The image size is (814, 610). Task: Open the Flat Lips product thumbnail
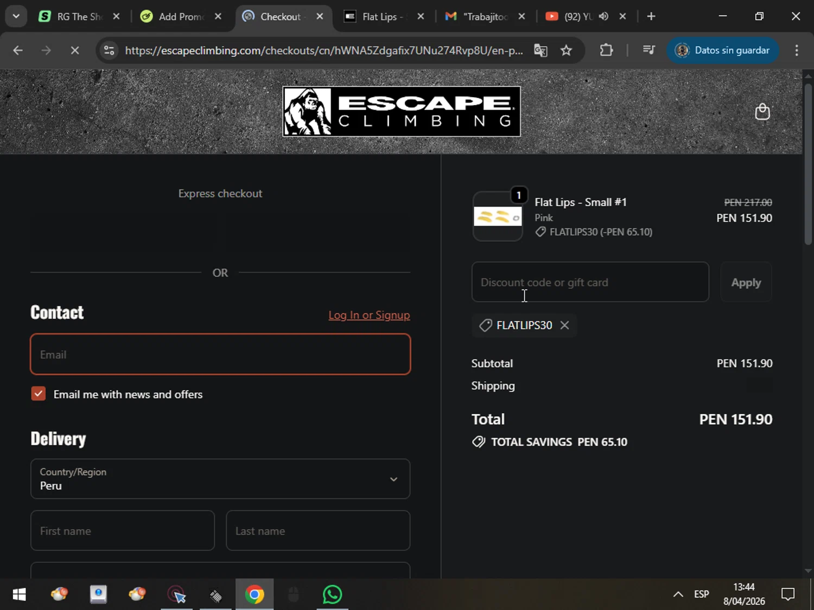coord(498,216)
